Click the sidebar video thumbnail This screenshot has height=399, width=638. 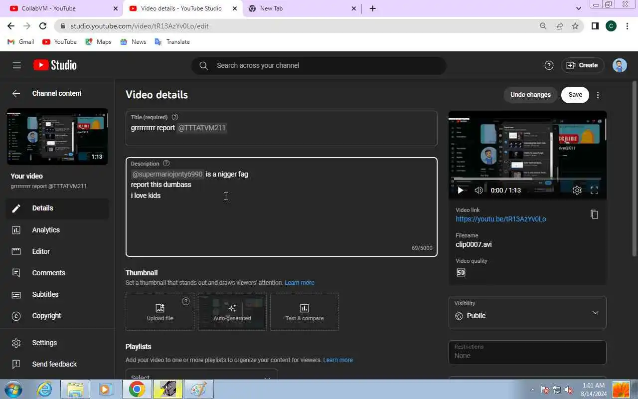pos(57,137)
